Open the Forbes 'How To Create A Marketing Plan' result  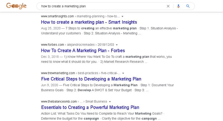[83, 51]
